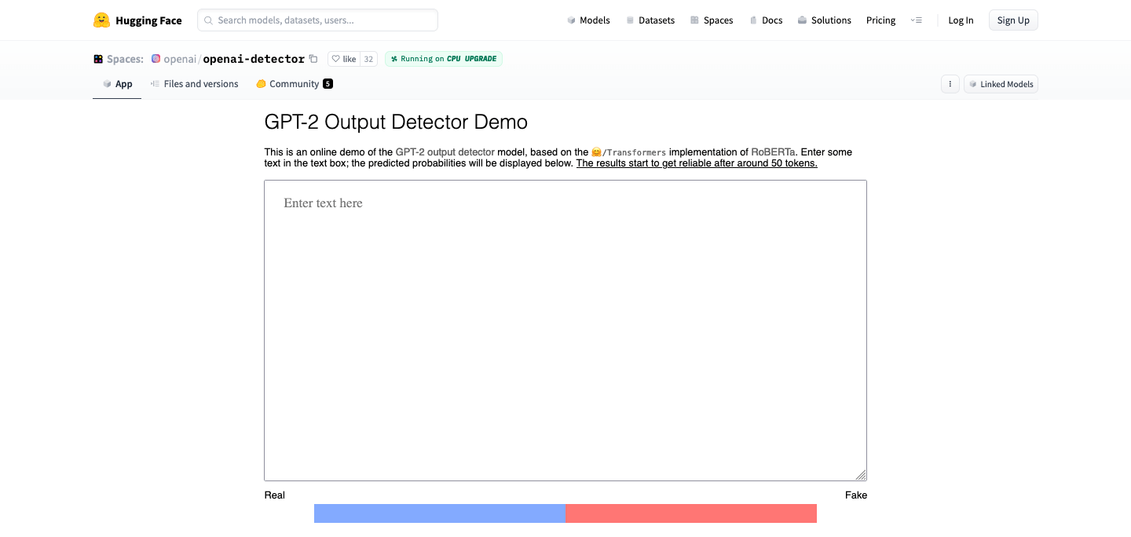Image resolution: width=1131 pixels, height=537 pixels.
Task: Click the openai organization avatar icon
Action: tap(156, 59)
